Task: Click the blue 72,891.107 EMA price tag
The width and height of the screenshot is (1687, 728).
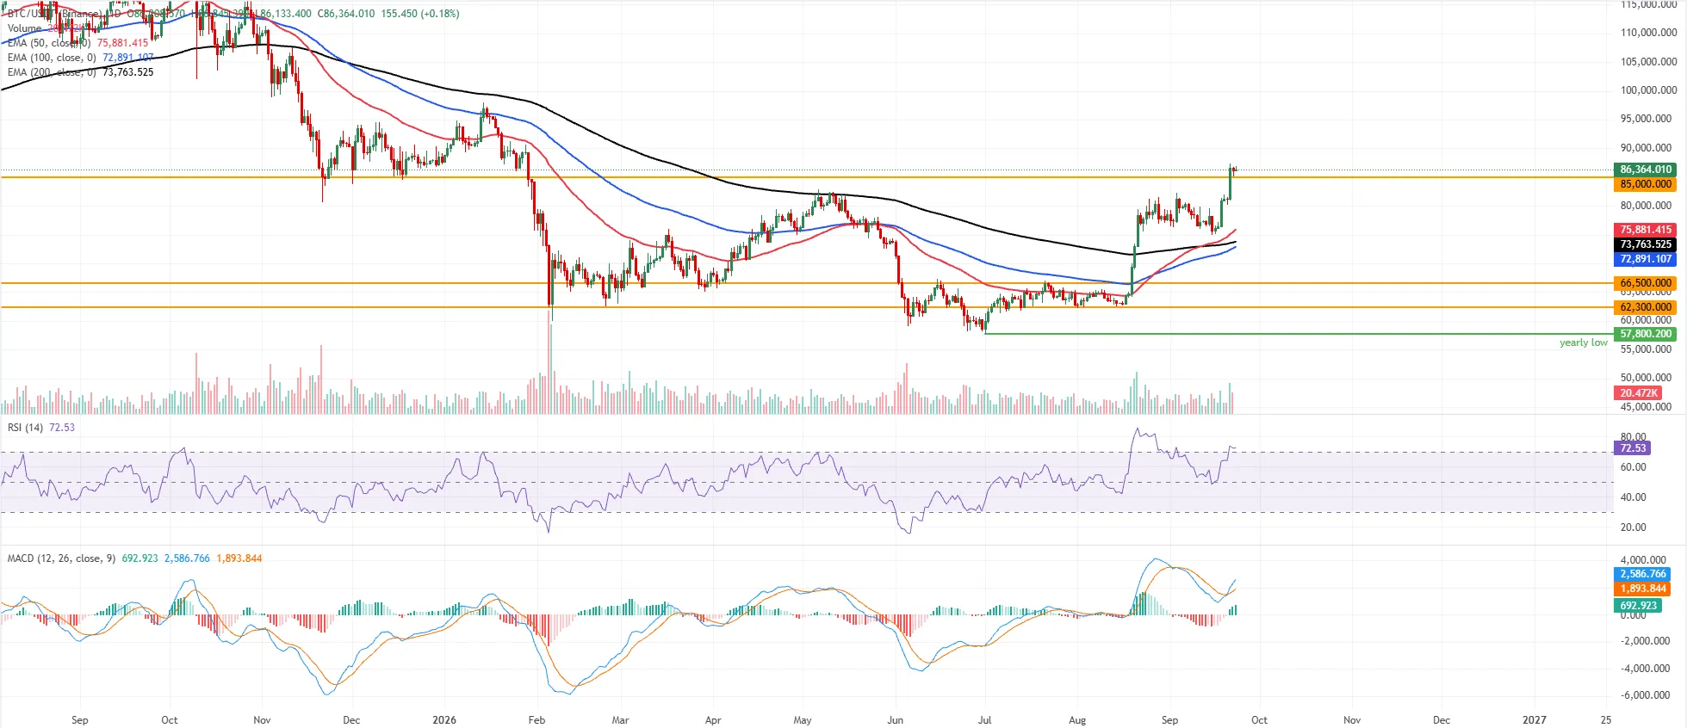Action: click(1645, 259)
